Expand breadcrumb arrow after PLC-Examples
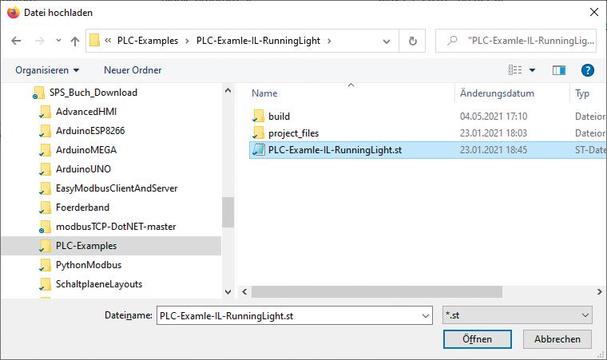Viewport: 607px width, 360px height. [x=188, y=41]
